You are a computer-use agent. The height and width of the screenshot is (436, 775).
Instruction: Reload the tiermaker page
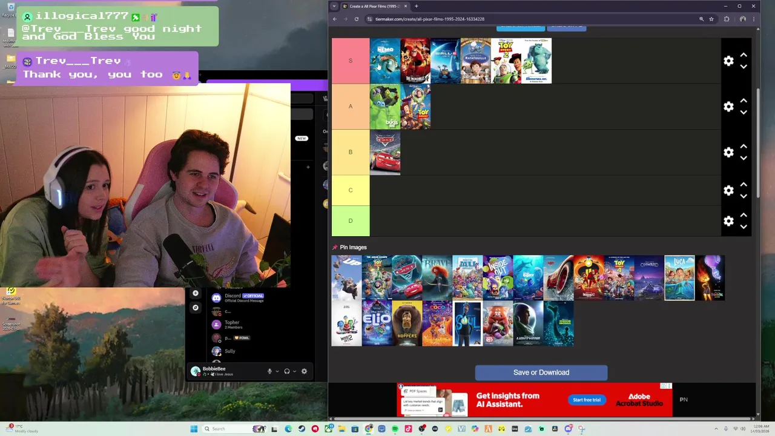tap(356, 19)
